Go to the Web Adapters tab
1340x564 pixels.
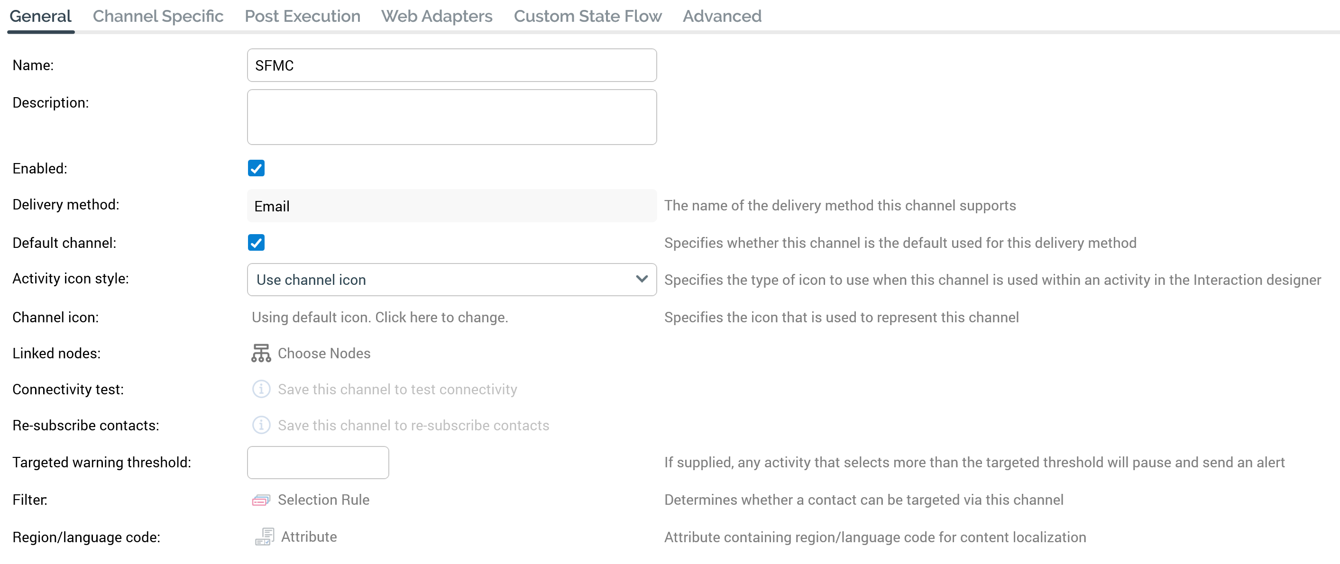pos(436,16)
